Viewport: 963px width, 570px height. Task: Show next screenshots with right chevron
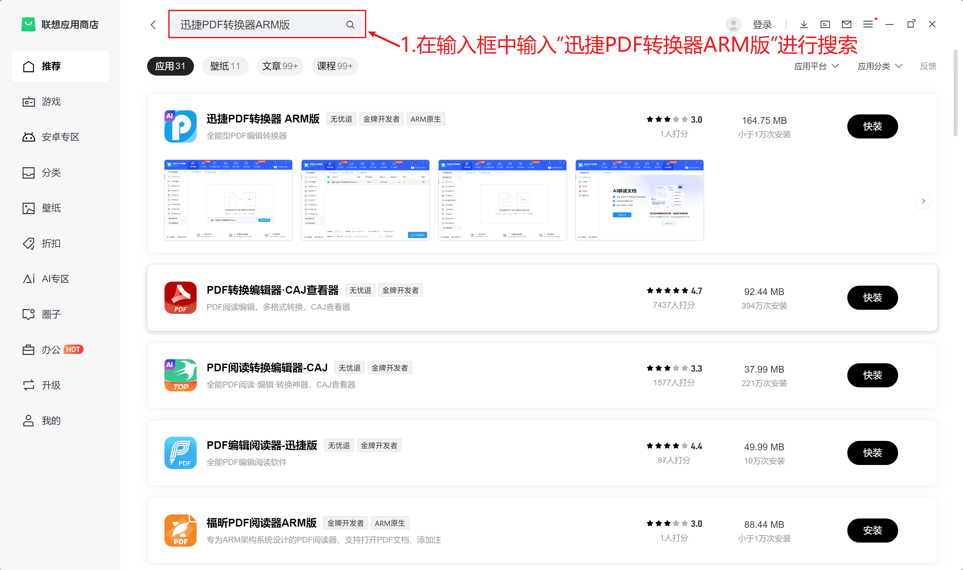(923, 201)
